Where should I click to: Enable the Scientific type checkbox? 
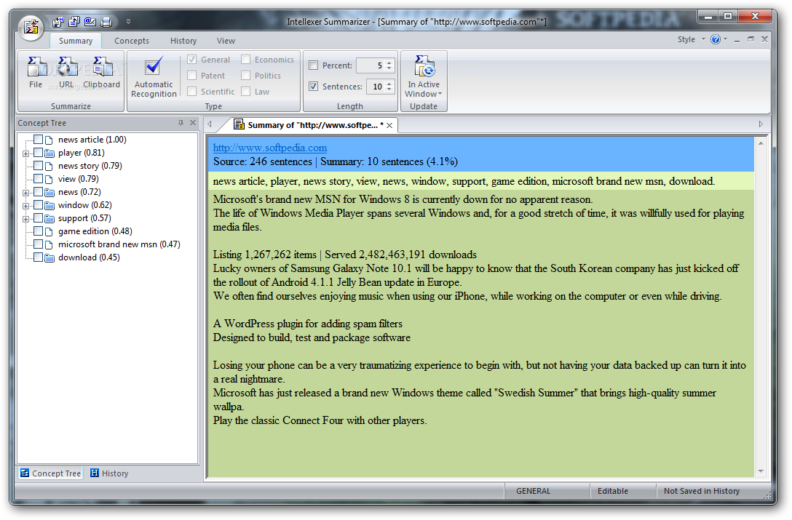point(192,92)
